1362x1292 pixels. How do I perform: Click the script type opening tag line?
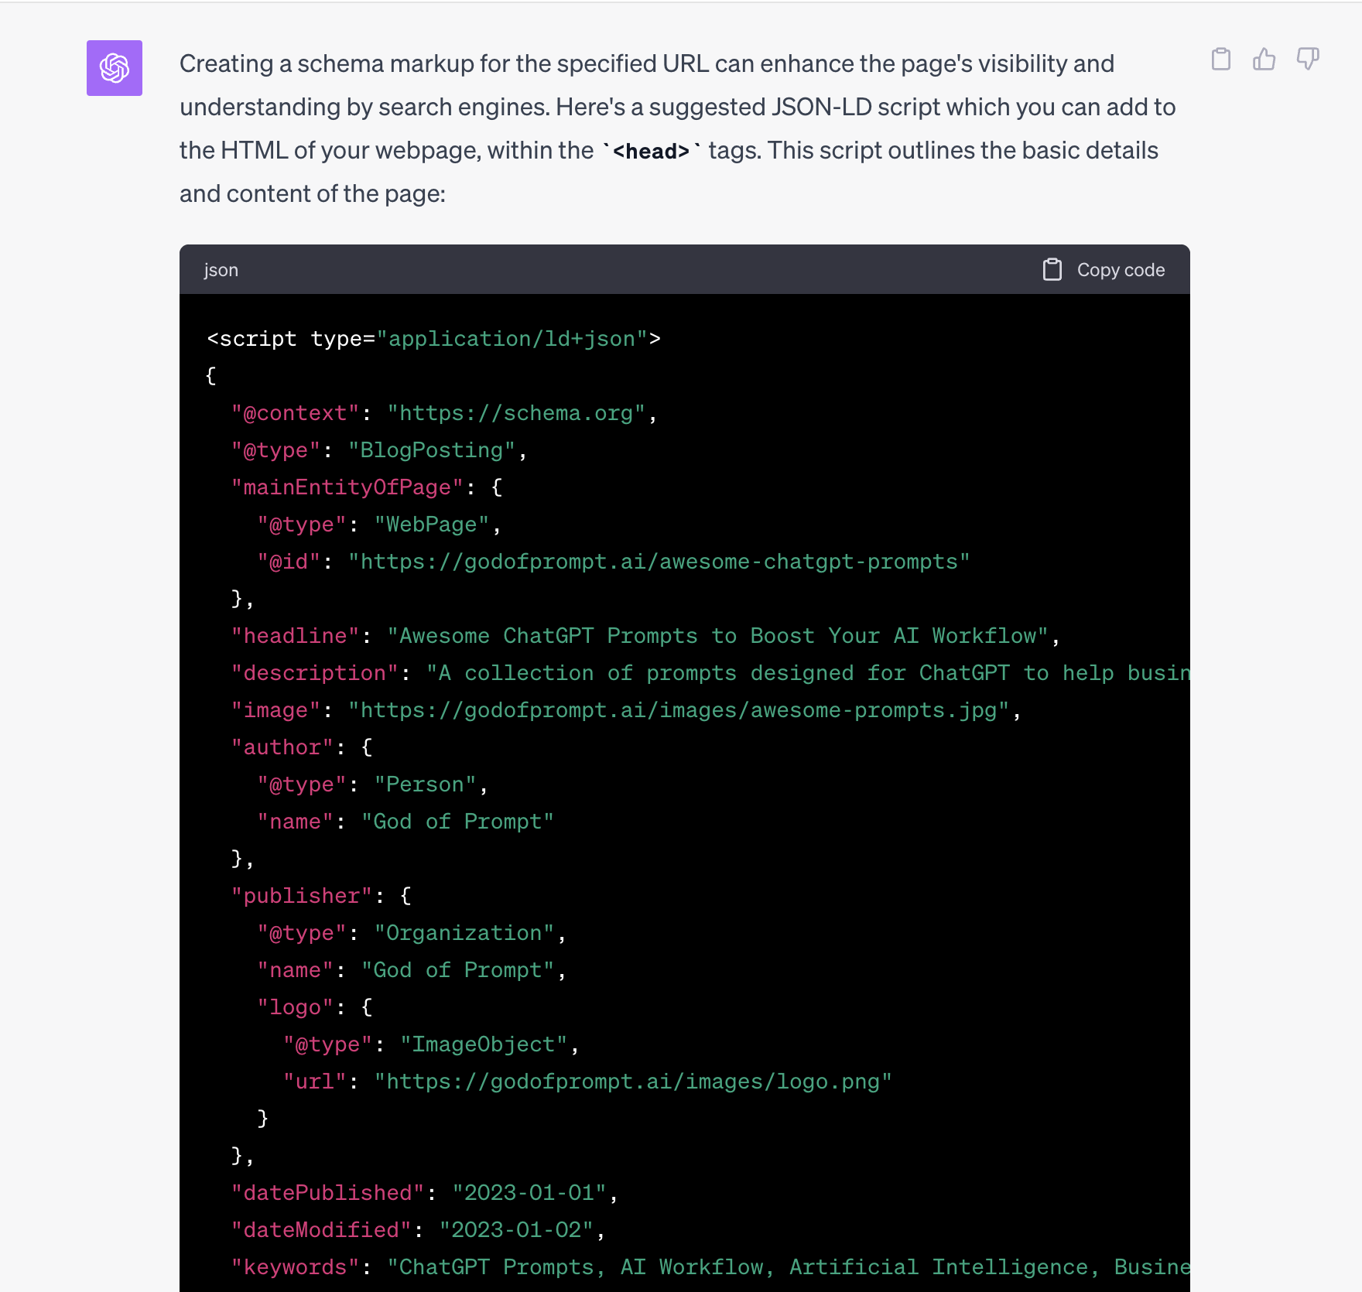tap(433, 339)
